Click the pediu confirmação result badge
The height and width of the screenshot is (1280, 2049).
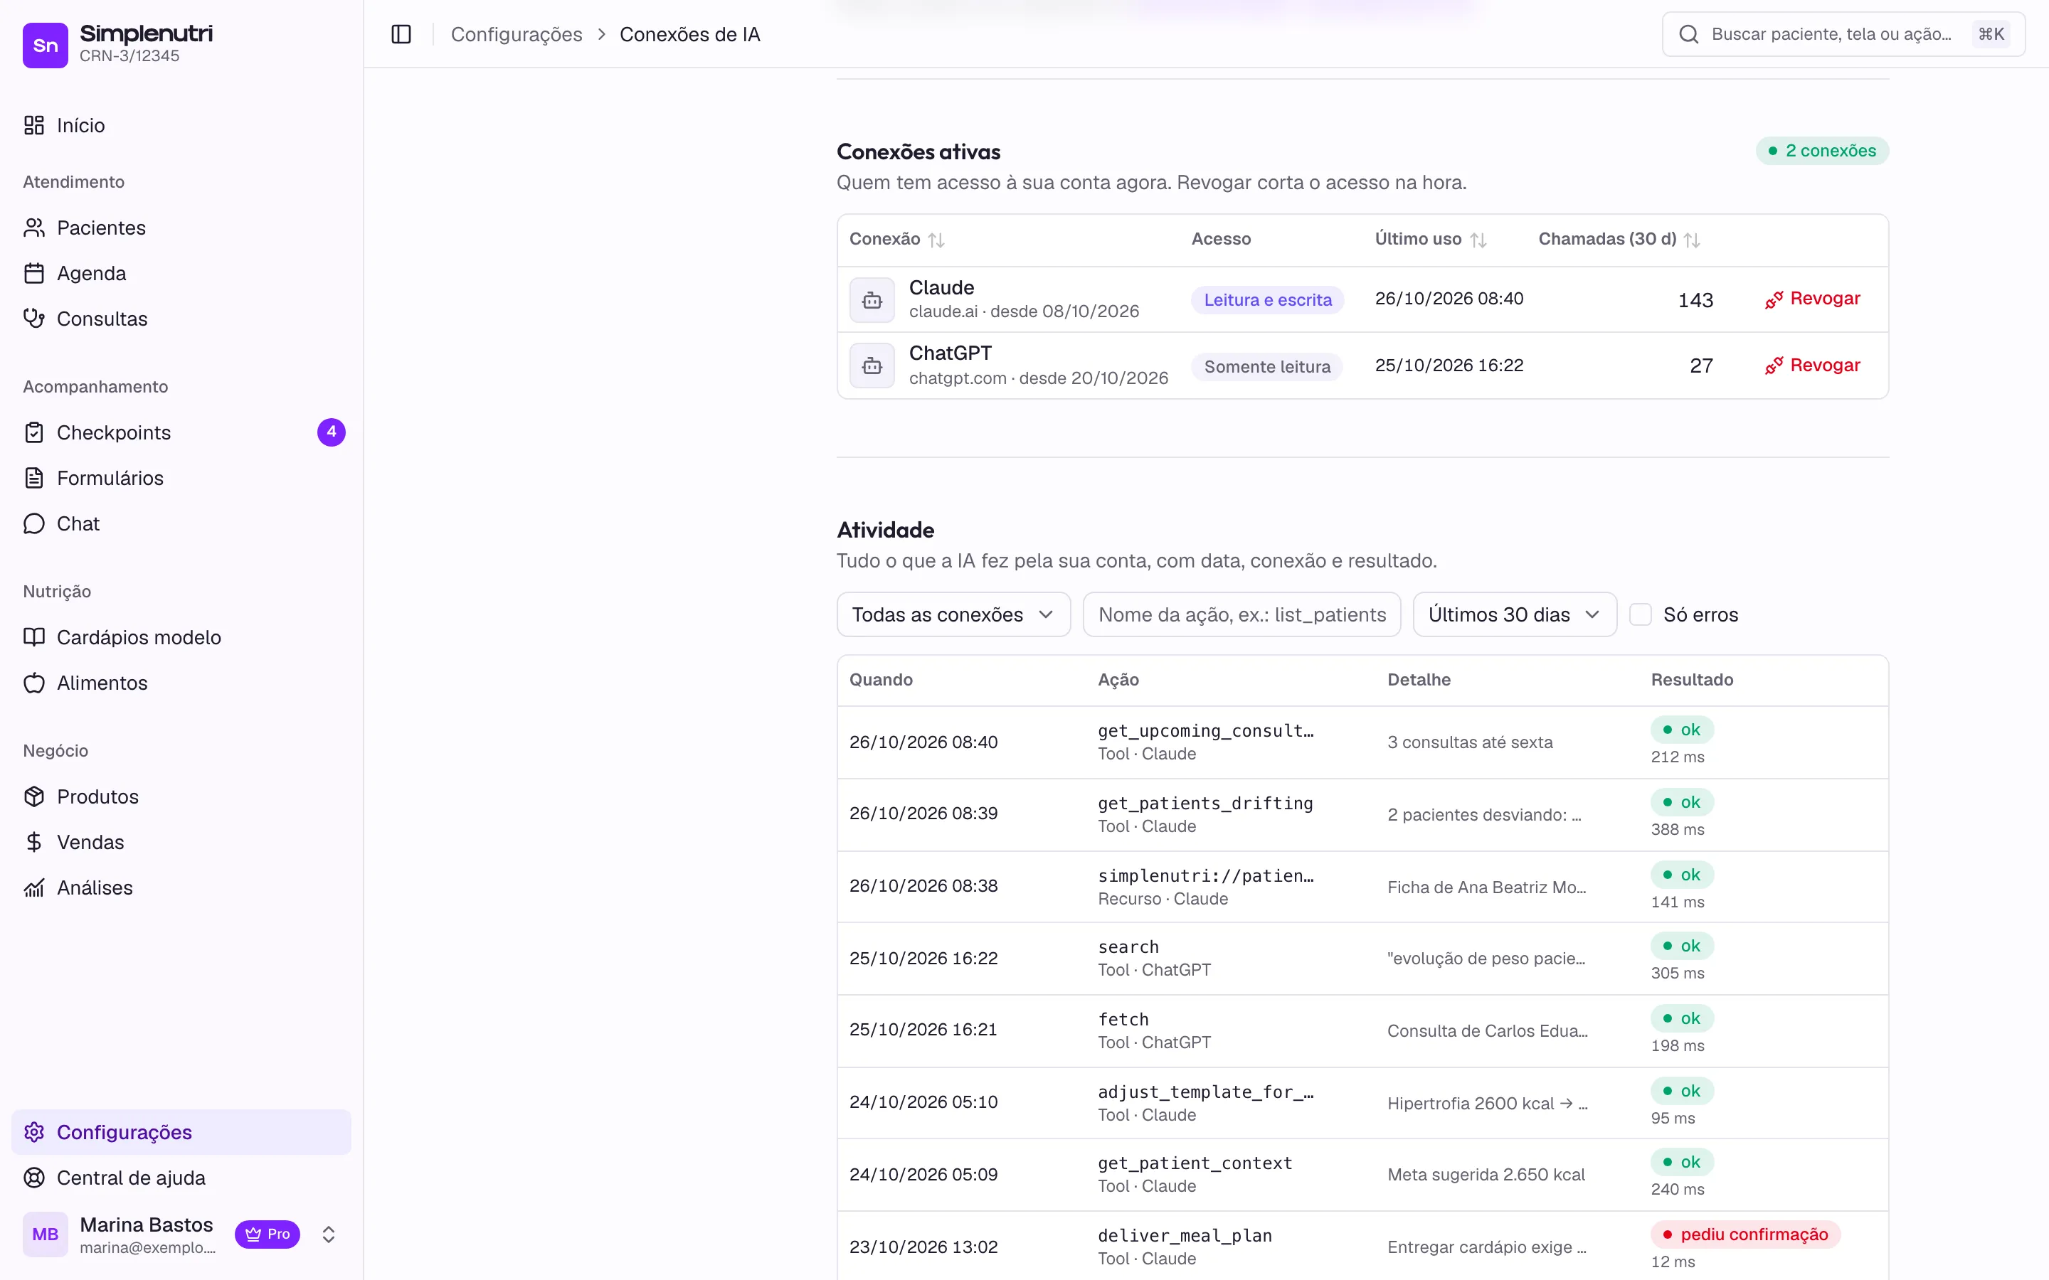click(1745, 1234)
